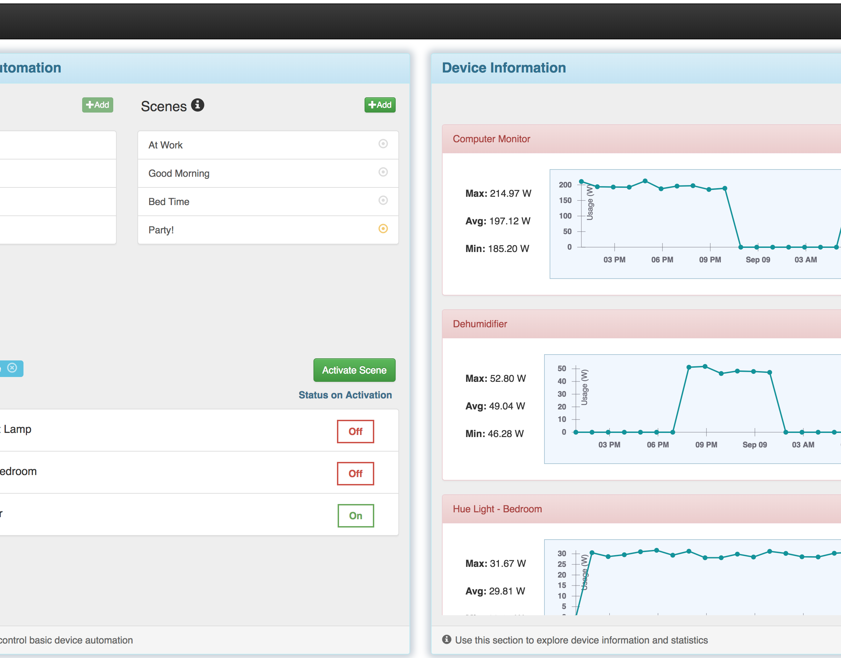Click the info icon in Device Information footer
This screenshot has width=841, height=658.
(446, 639)
